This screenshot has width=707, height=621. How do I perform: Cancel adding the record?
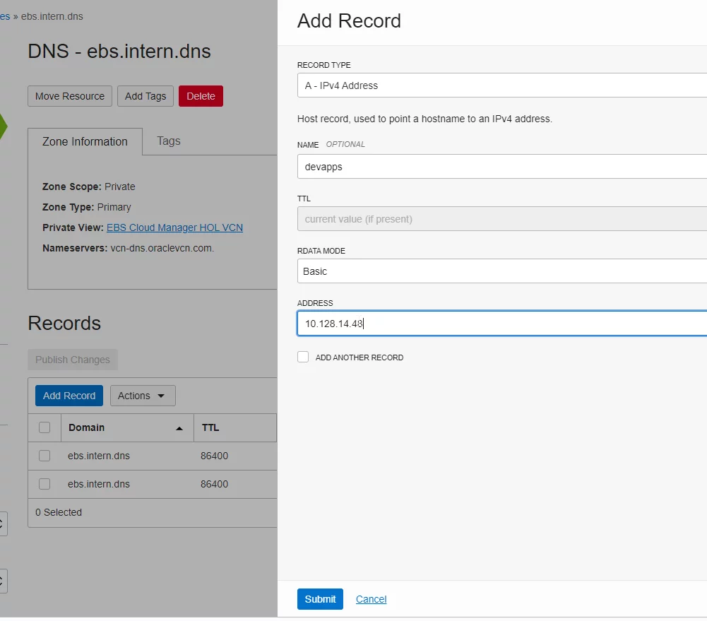(x=371, y=599)
